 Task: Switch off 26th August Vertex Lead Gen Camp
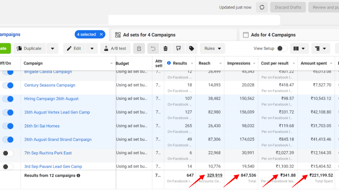click(8, 112)
